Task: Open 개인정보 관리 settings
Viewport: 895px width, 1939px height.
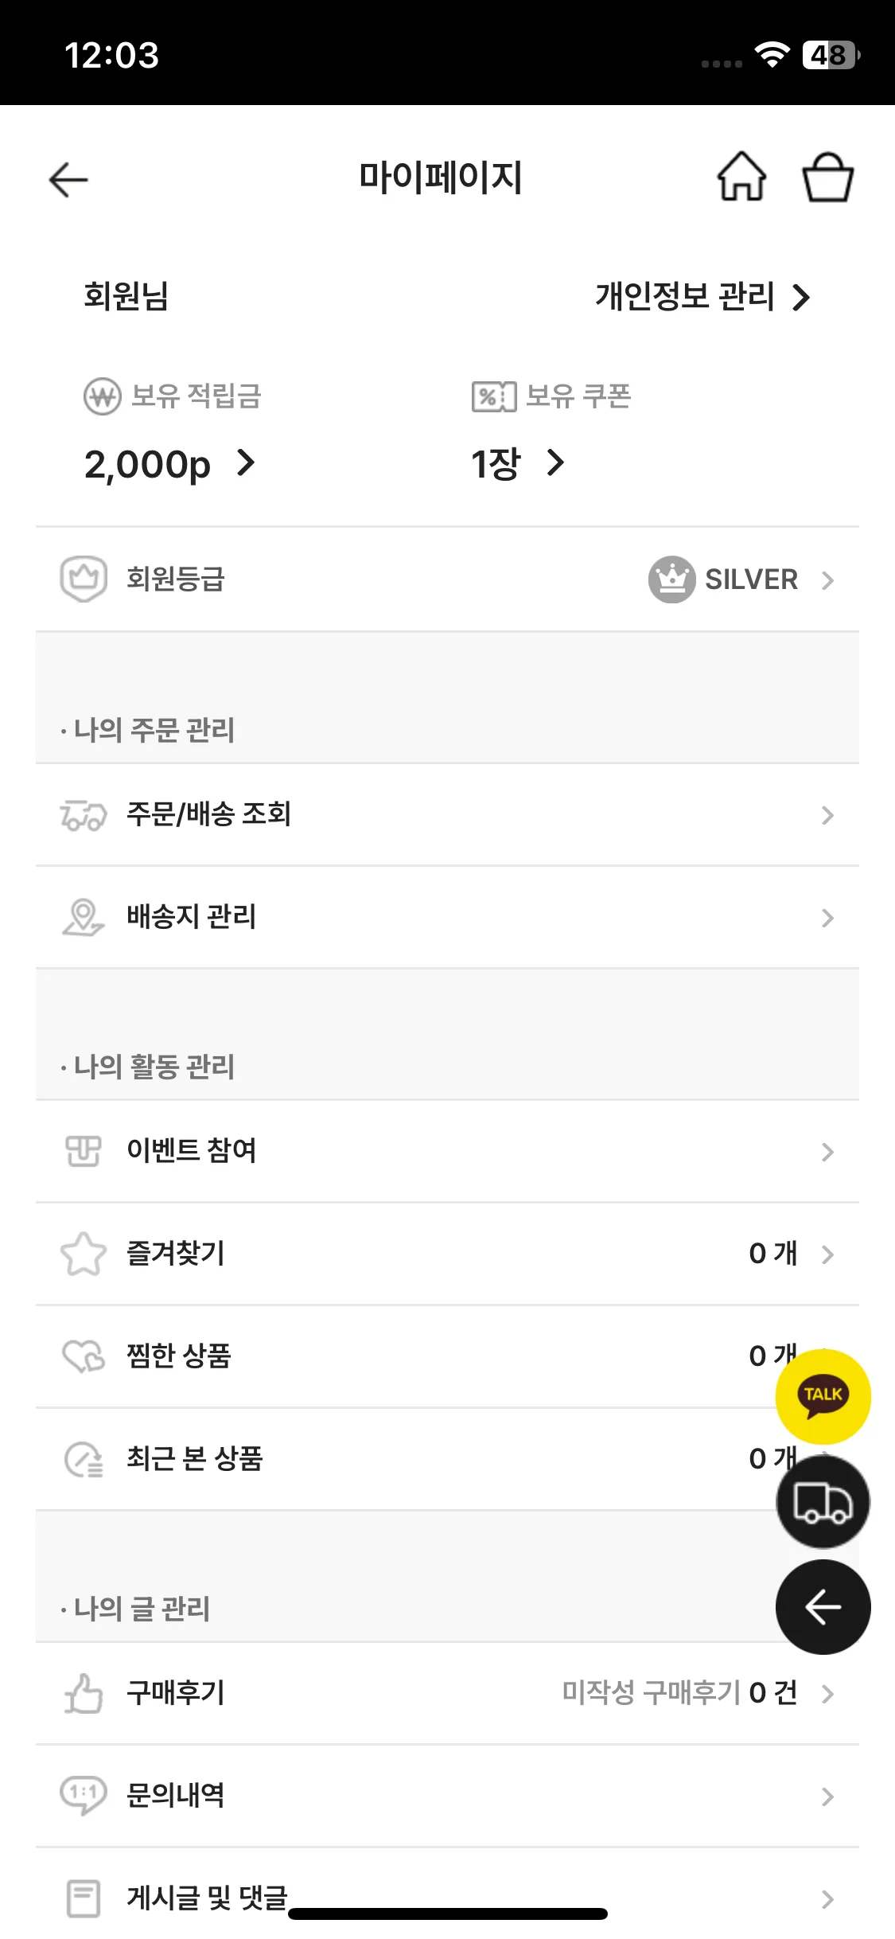Action: (702, 297)
